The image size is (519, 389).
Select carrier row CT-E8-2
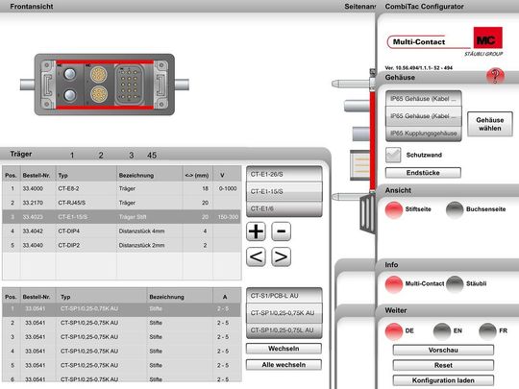122,188
